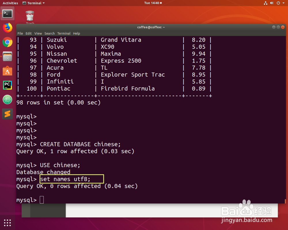The image size is (288, 230).
Task: Click the value 7.78 in Acura row
Action: pyautogui.click(x=198, y=68)
